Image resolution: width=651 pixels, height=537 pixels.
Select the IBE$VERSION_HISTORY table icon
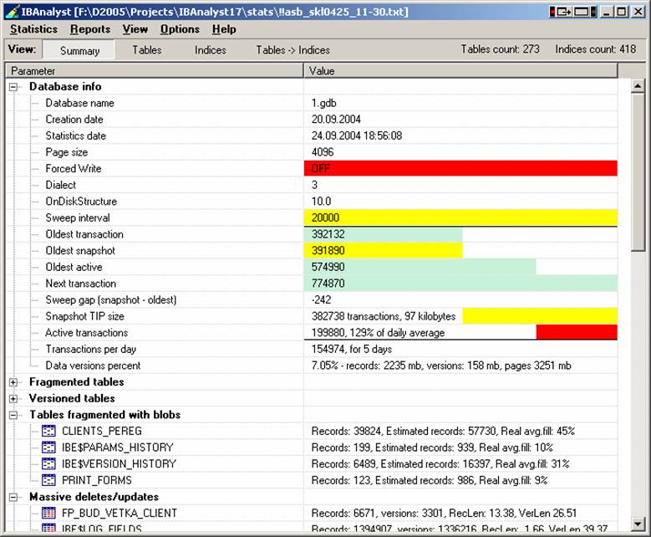pos(48,463)
